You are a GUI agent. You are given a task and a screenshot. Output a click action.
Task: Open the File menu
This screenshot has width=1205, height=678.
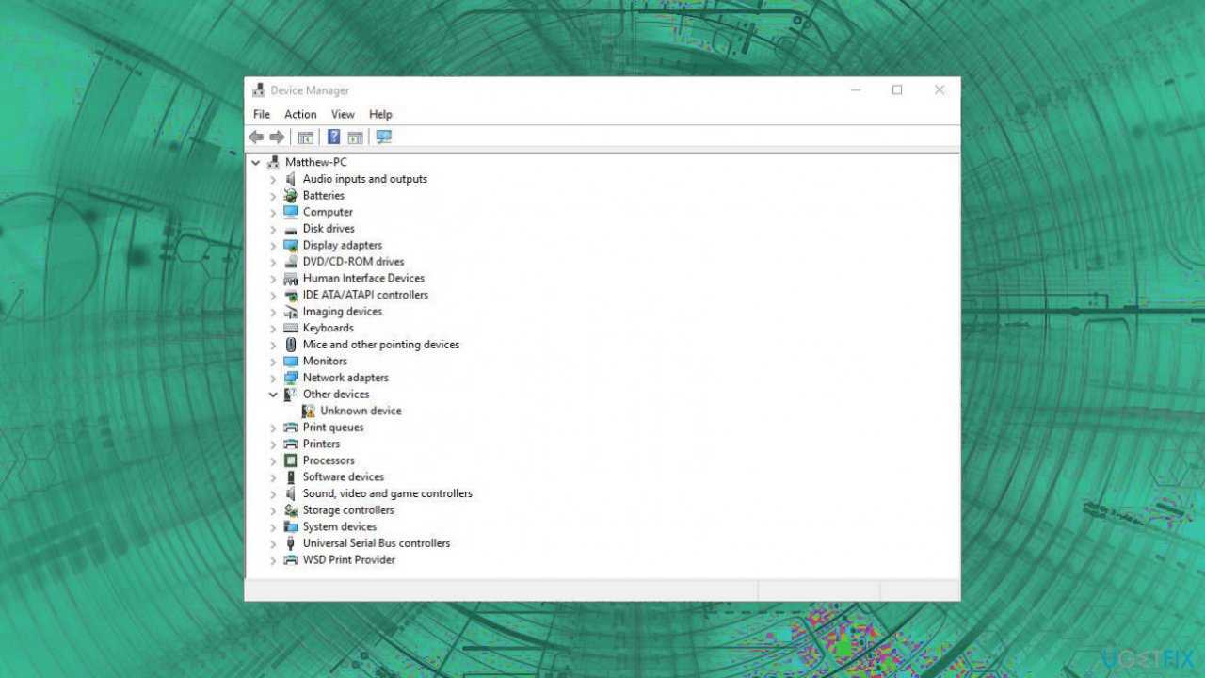click(x=262, y=114)
